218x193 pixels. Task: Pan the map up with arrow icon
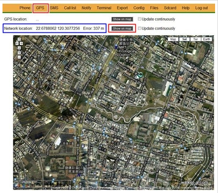pyautogui.click(x=19, y=39)
